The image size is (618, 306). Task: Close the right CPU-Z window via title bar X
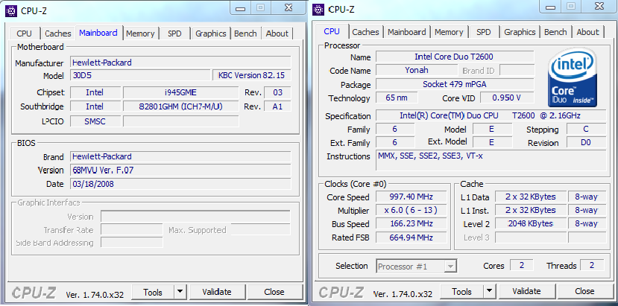(x=599, y=7)
